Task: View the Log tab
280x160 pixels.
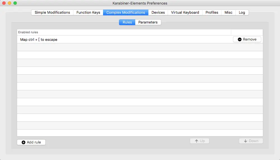Action: point(242,13)
